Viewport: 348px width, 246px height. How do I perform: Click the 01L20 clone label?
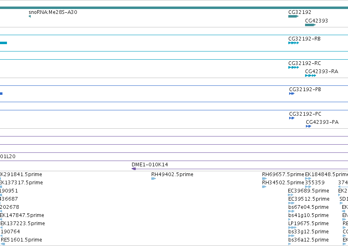coord(8,157)
